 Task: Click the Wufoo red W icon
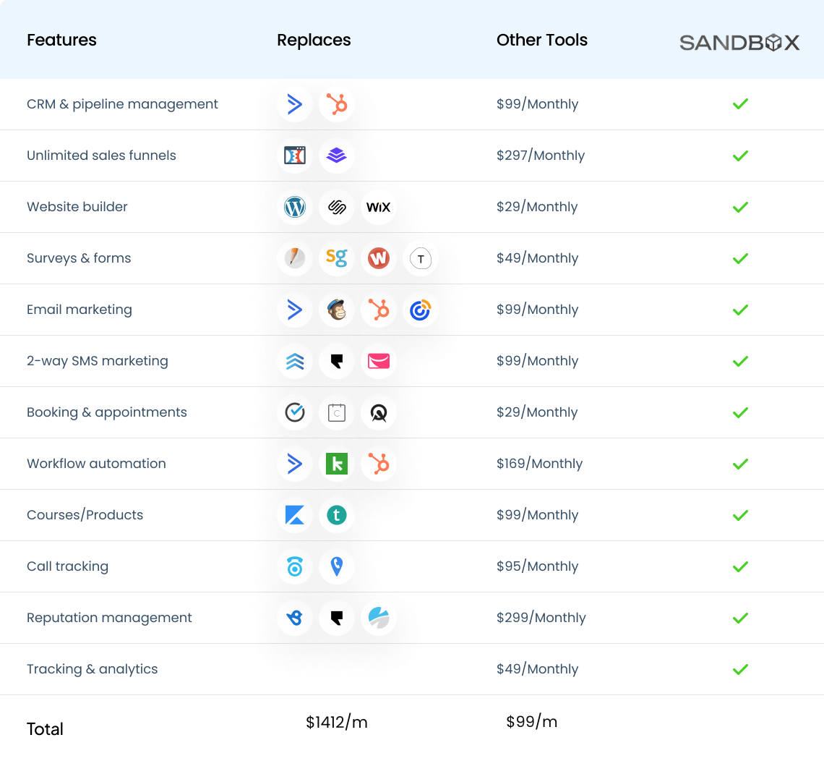(x=378, y=258)
